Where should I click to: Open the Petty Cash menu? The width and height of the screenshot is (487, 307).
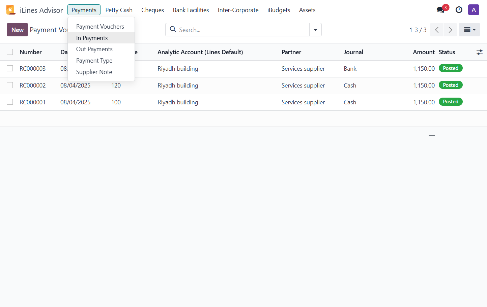coord(119,10)
